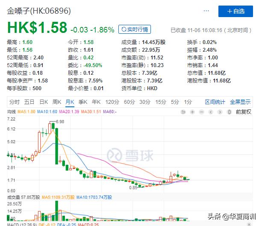Click the 股息率 7.59% value
Image resolution: width=262 pixels, height=226 pixels.
click(x=95, y=81)
